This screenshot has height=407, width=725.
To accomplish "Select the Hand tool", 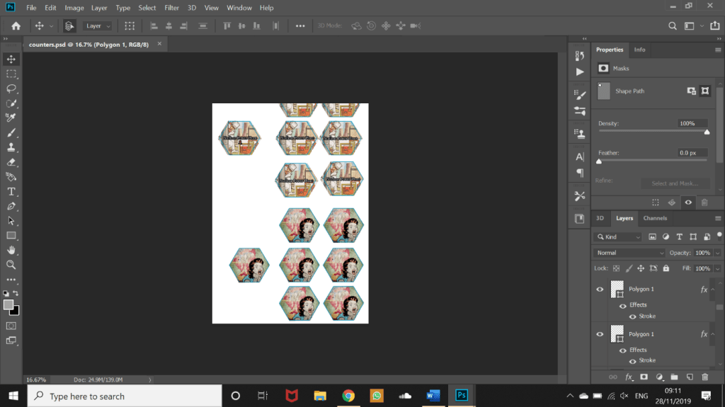I will (x=11, y=250).
